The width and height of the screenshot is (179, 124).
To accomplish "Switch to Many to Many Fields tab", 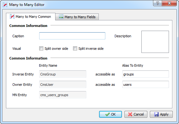I will pyautogui.click(x=77, y=17).
